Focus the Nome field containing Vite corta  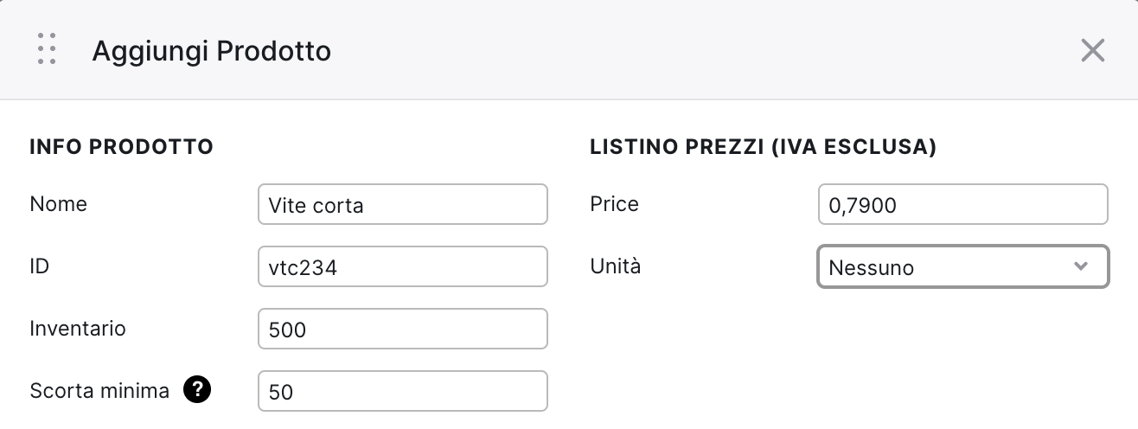click(403, 204)
